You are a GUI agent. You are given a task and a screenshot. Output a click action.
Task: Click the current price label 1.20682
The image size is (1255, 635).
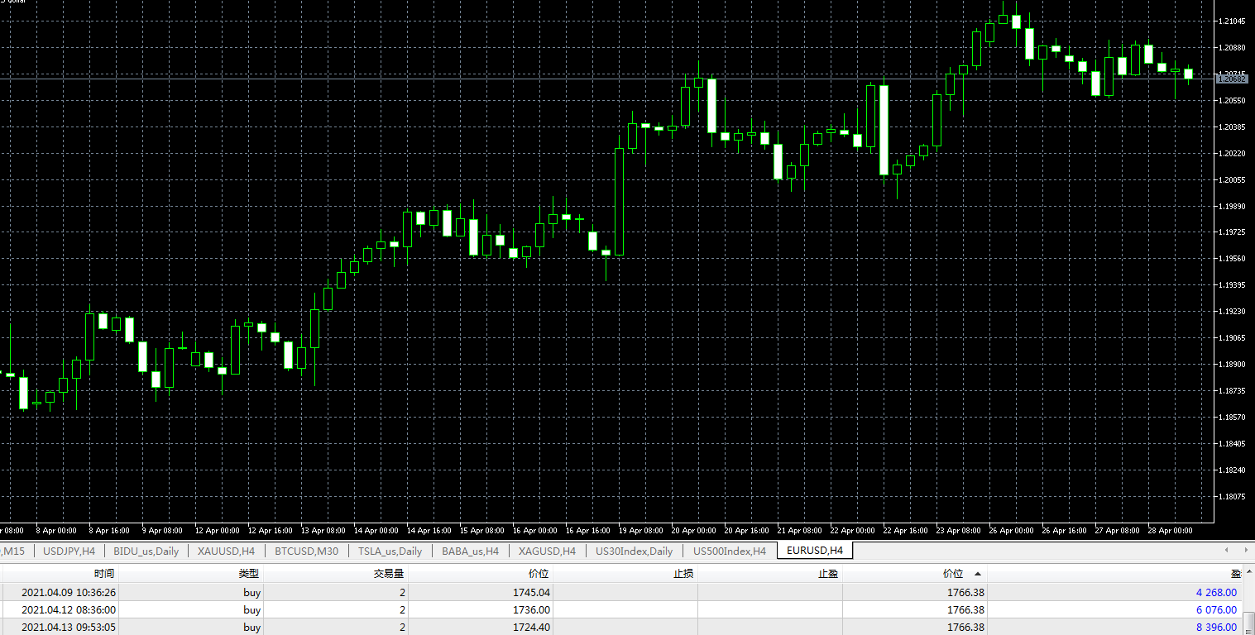[1230, 79]
